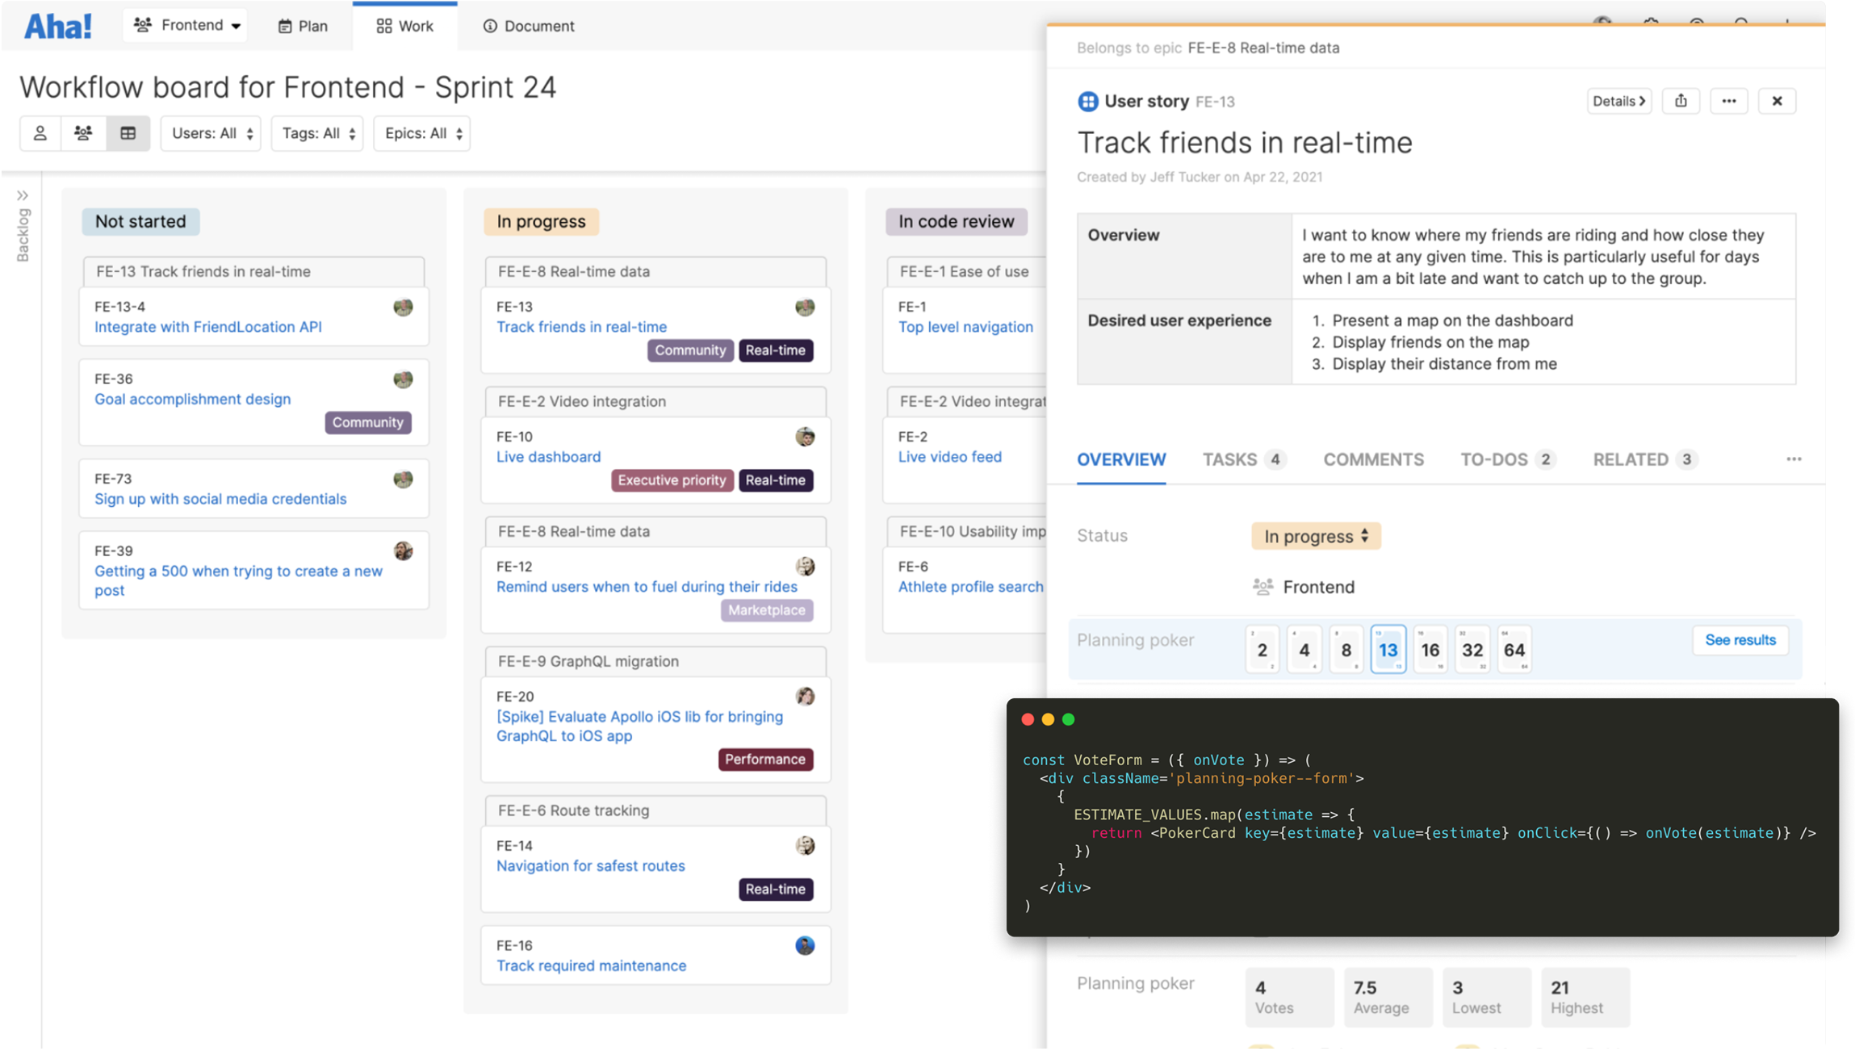Open the In progress status dropdown
The height and width of the screenshot is (1051, 1855).
1315,535
